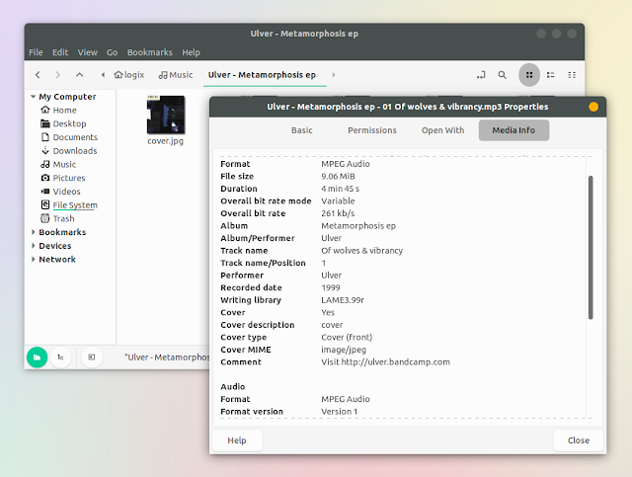Click the Media Info vertical scrollbar
Viewport: 632px width, 477px height.
pos(591,247)
